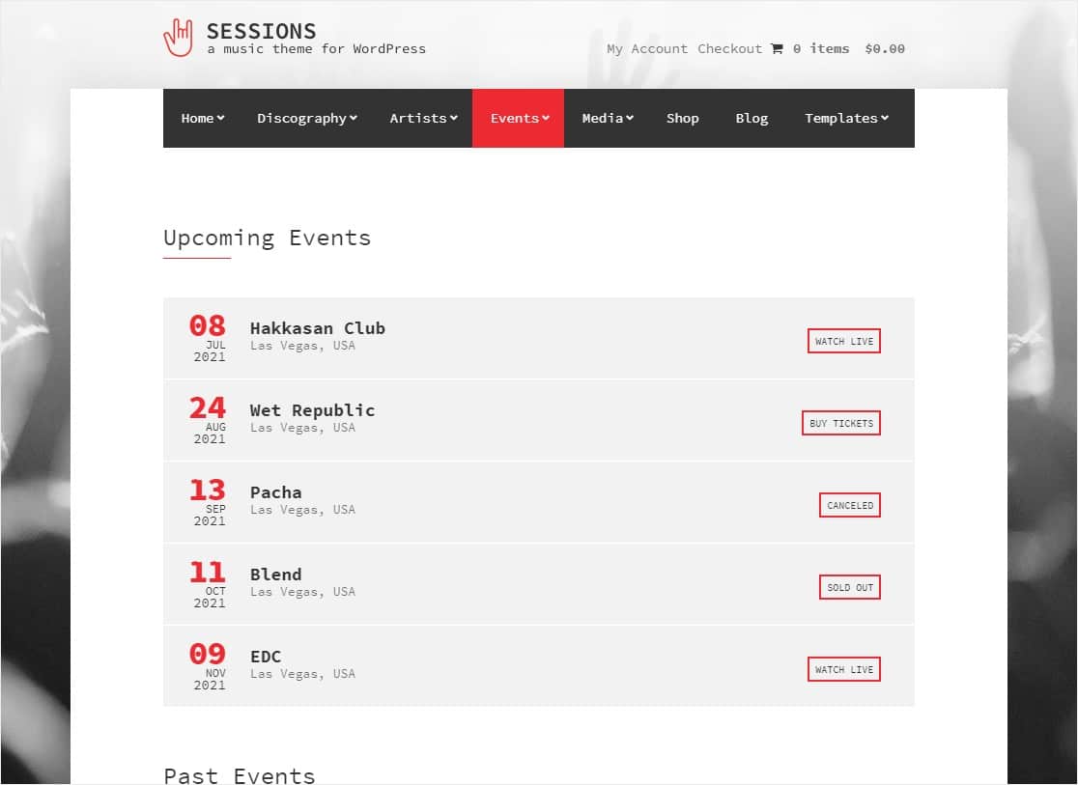Open the Artists dropdown menu

point(423,118)
